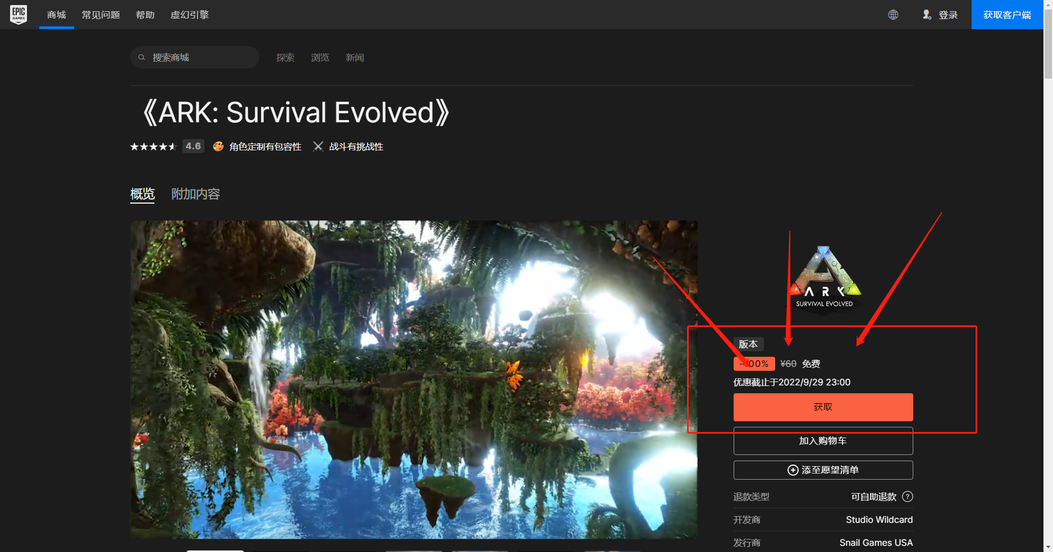Viewport: 1053px width, 552px height.
Task: Click the Studio Wildcard developer link
Action: [879, 519]
